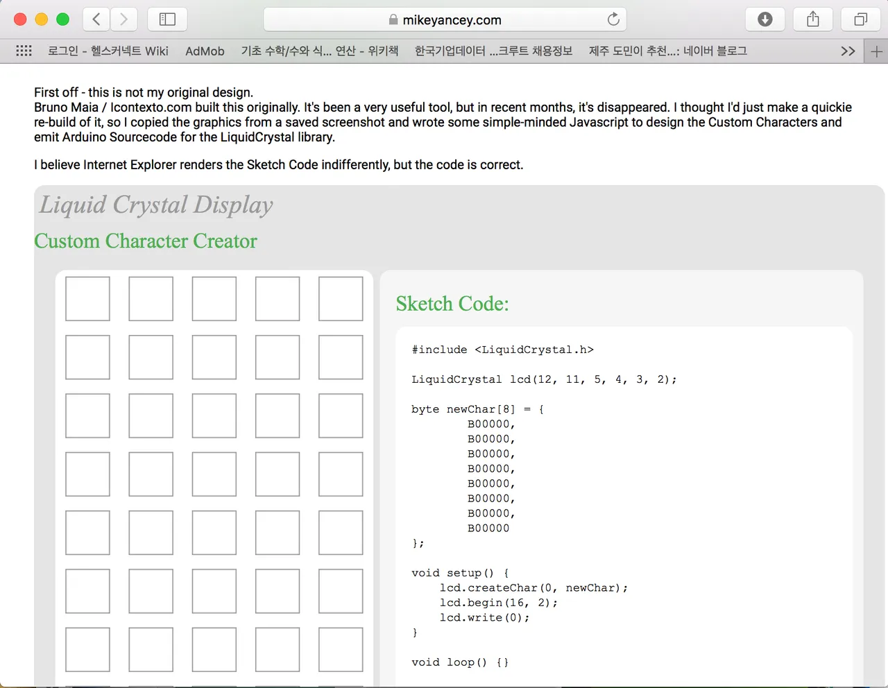Viewport: 888px width, 688px height.
Task: Toggle the pixel in row 3, column 3
Action: pos(214,415)
